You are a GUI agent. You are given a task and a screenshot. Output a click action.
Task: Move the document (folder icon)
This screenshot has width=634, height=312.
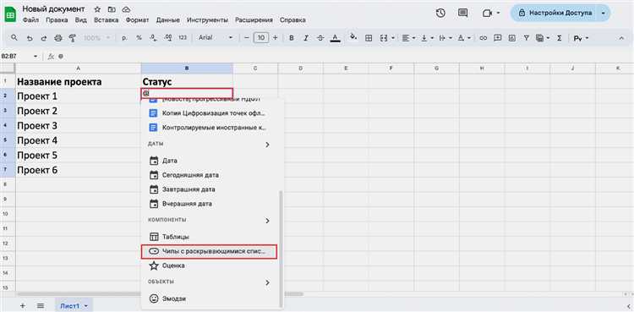point(112,9)
